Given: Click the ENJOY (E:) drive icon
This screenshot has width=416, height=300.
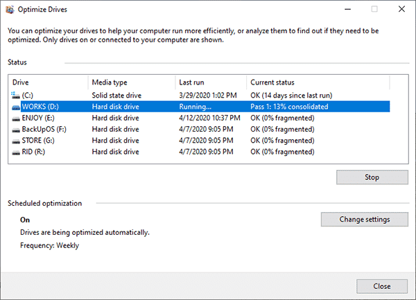Looking at the screenshot, I should [x=16, y=118].
